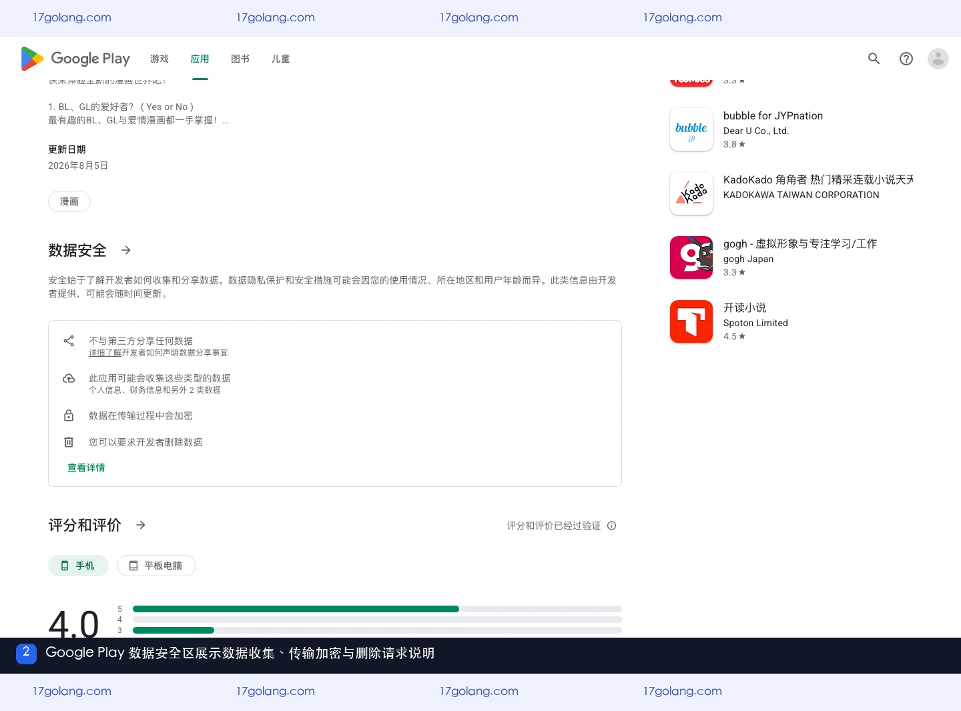Click the gogh Japan developer text
This screenshot has height=711, width=961.
[749, 259]
